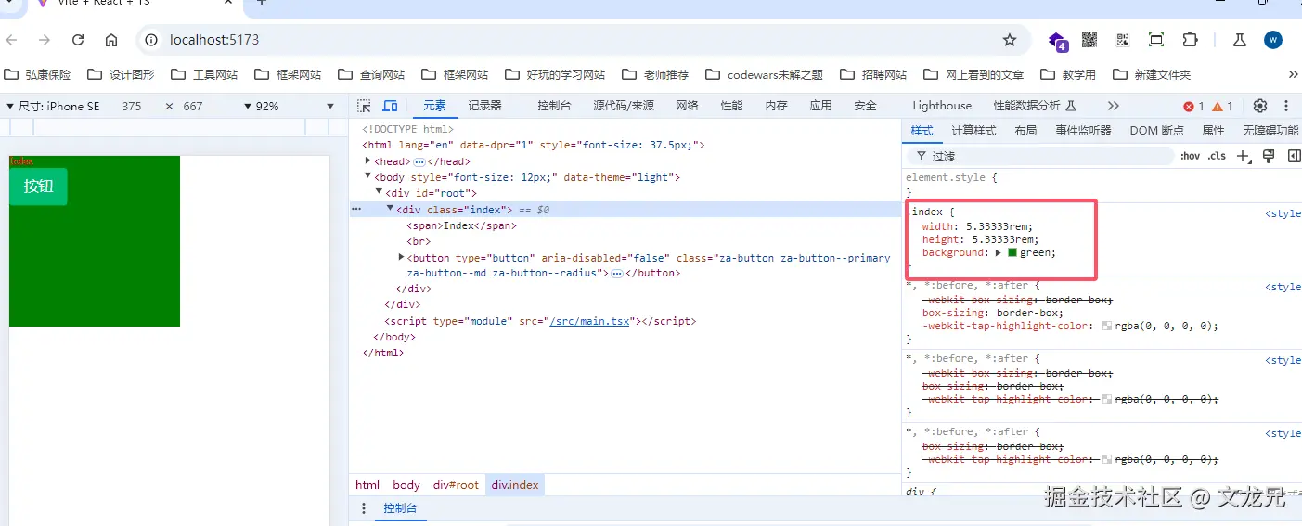1302x526 pixels.
Task: Collapse the div id="root" node
Action: click(380, 192)
